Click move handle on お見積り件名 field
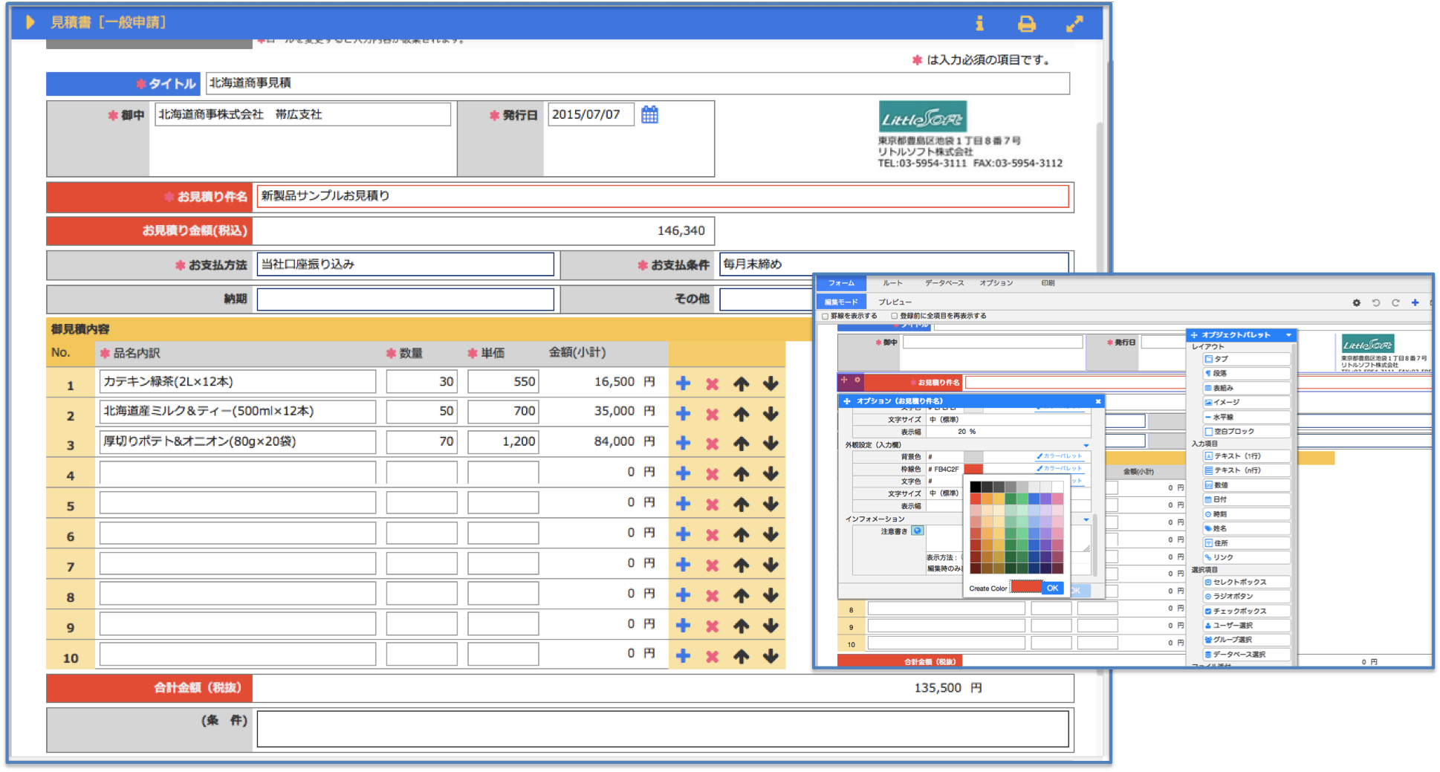 [x=844, y=380]
